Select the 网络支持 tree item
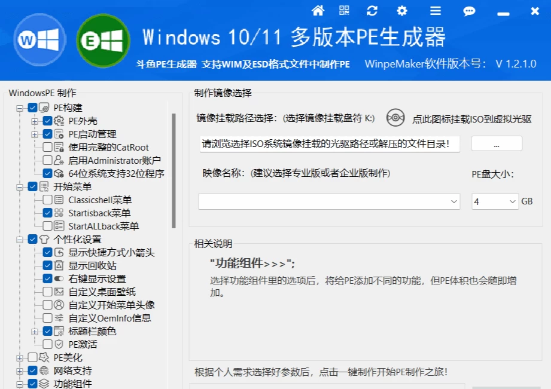This screenshot has height=389, width=551. 72,370
